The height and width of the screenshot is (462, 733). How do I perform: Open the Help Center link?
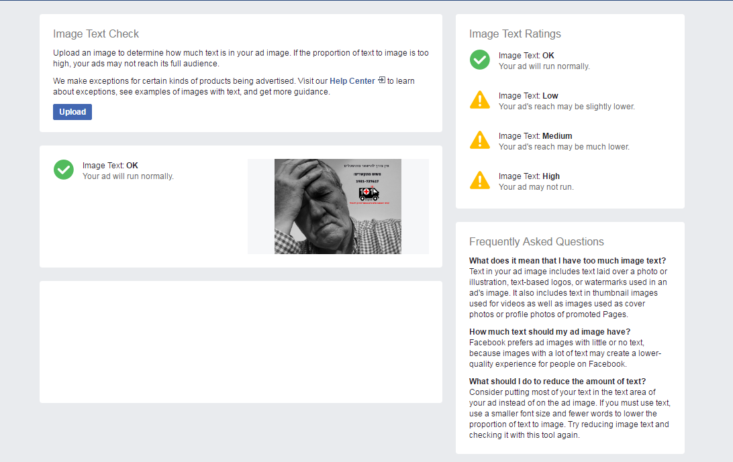click(x=352, y=81)
